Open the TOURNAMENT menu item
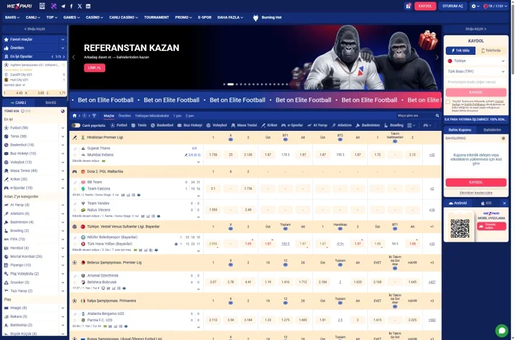 pyautogui.click(x=156, y=17)
